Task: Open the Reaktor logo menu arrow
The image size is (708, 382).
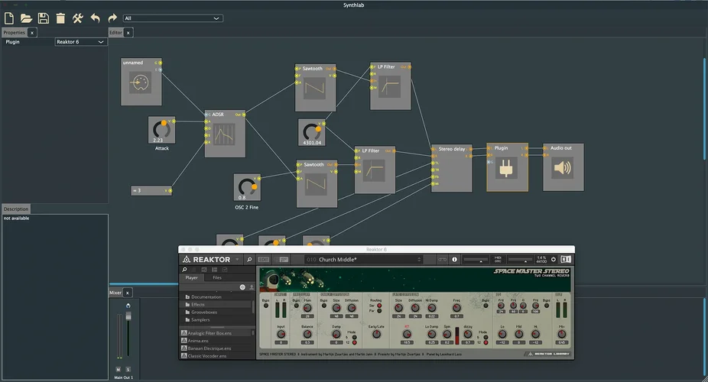Action: [237, 260]
